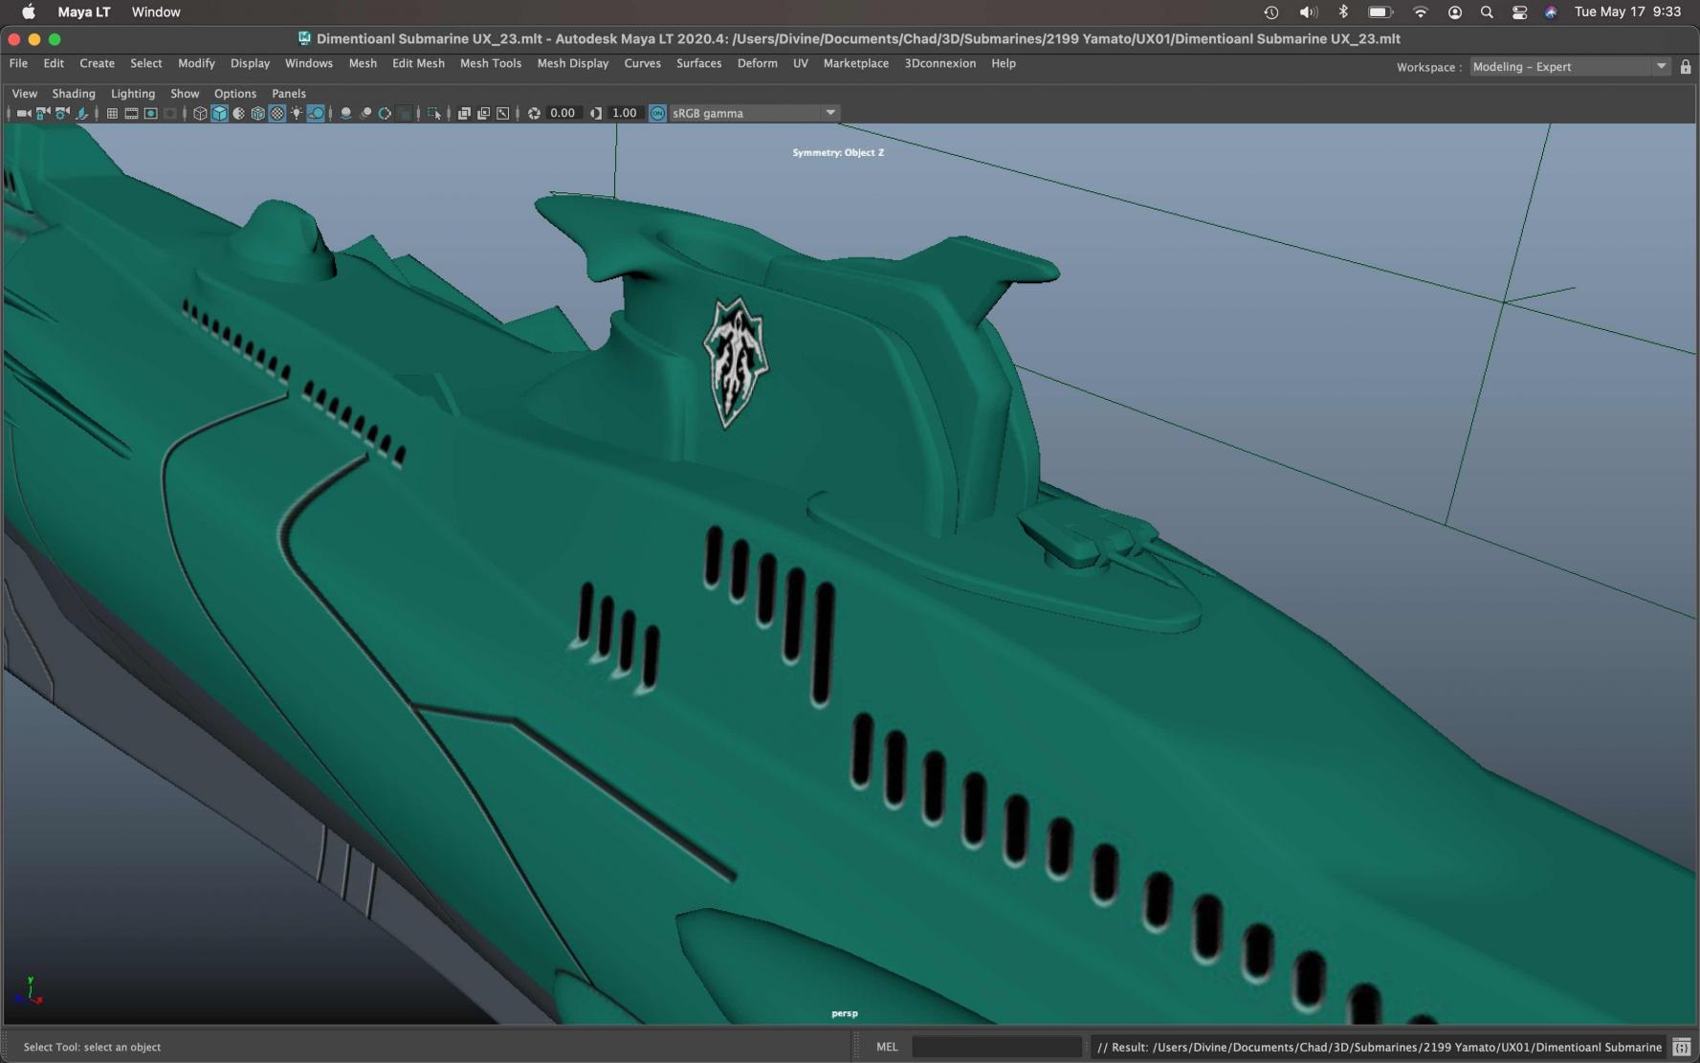1700x1063 pixels.
Task: Open the Mesh Tools menu
Action: click(490, 63)
